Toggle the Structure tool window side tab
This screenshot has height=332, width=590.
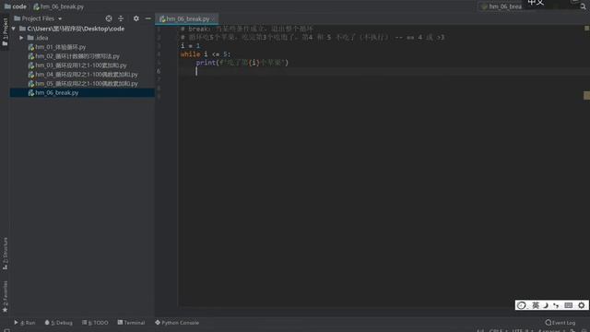click(x=5, y=254)
